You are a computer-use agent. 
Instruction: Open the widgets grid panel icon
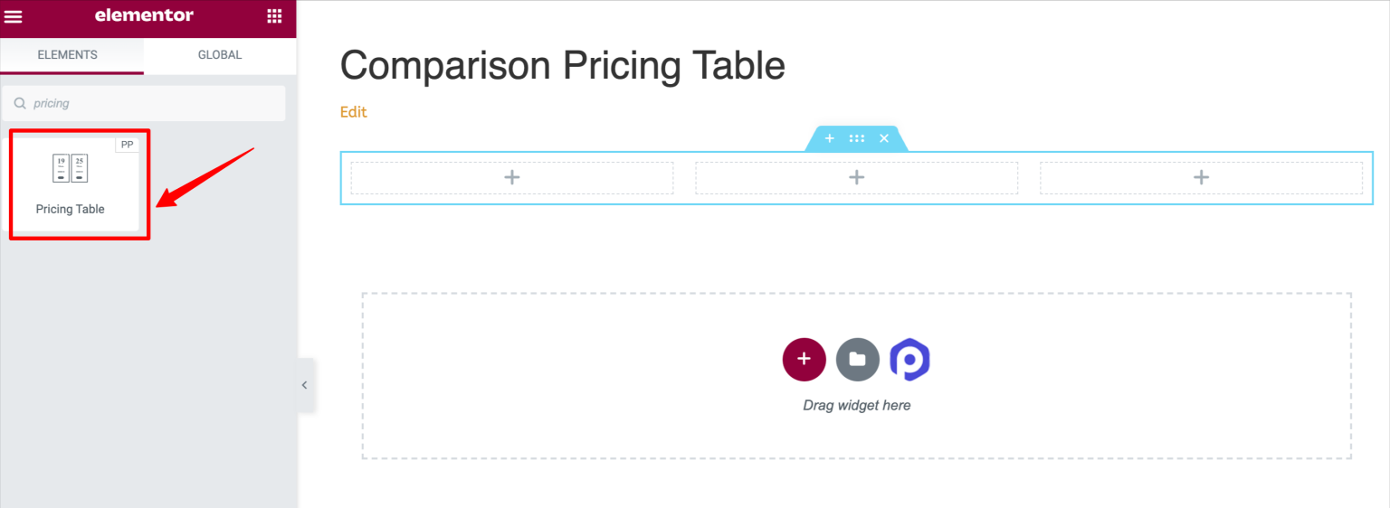(x=274, y=16)
